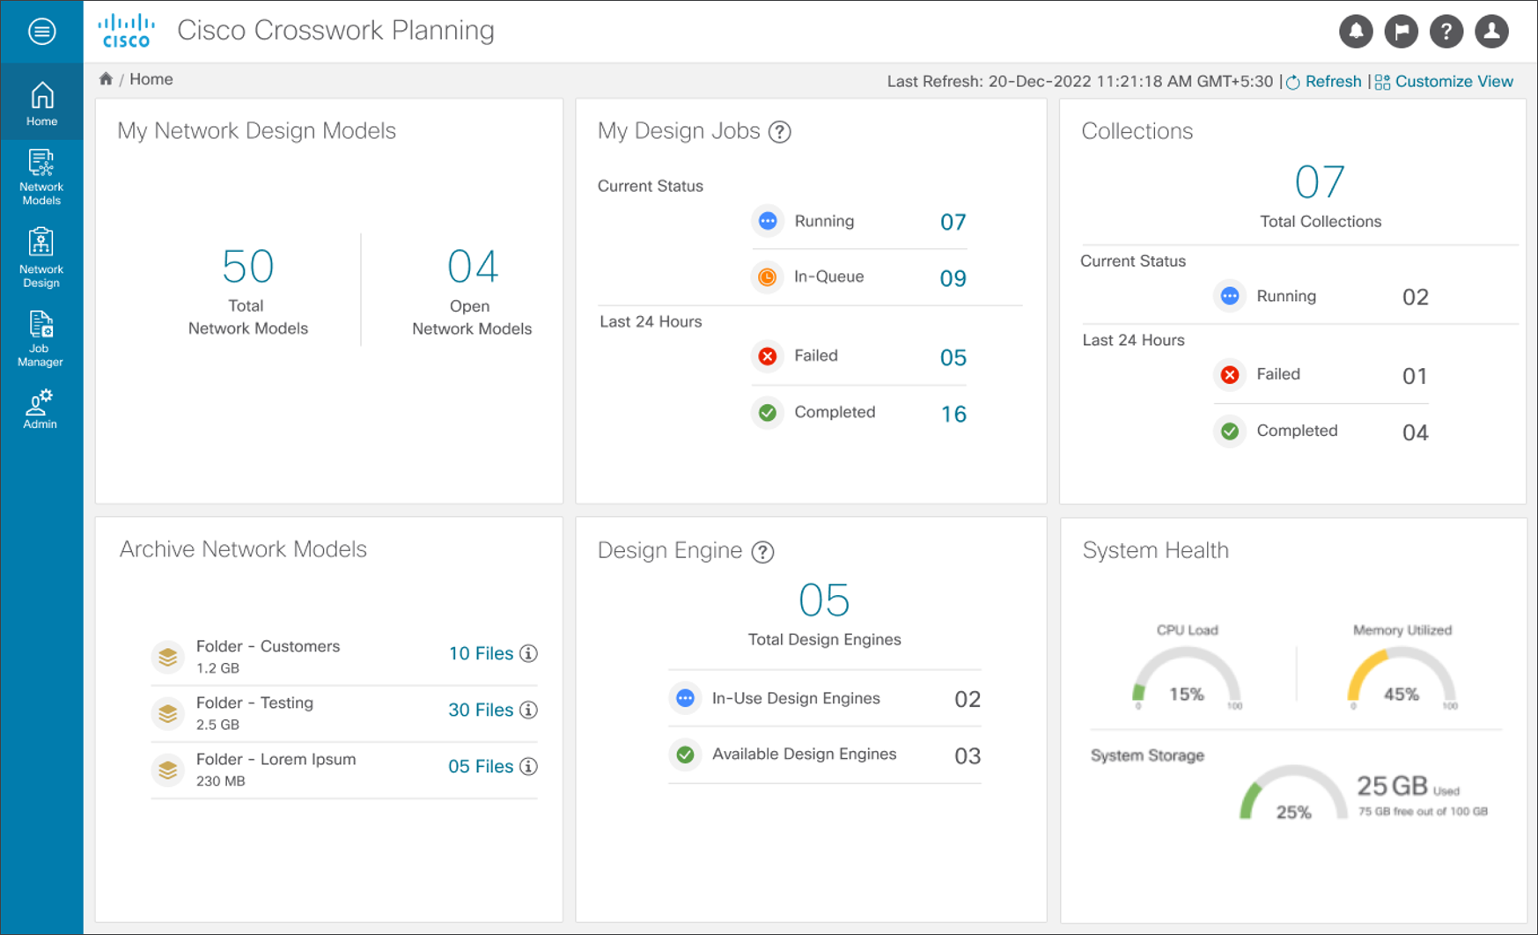Viewport: 1538px width, 935px height.
Task: Click the Available Design Engines check icon
Action: click(x=685, y=755)
